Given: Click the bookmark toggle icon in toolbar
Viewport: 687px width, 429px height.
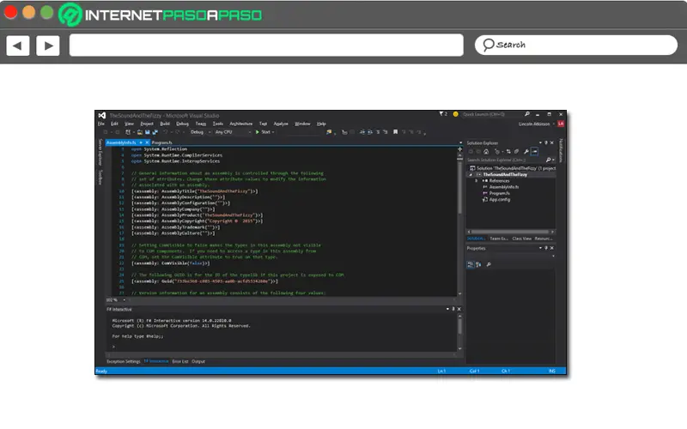Looking at the screenshot, I should click(395, 132).
